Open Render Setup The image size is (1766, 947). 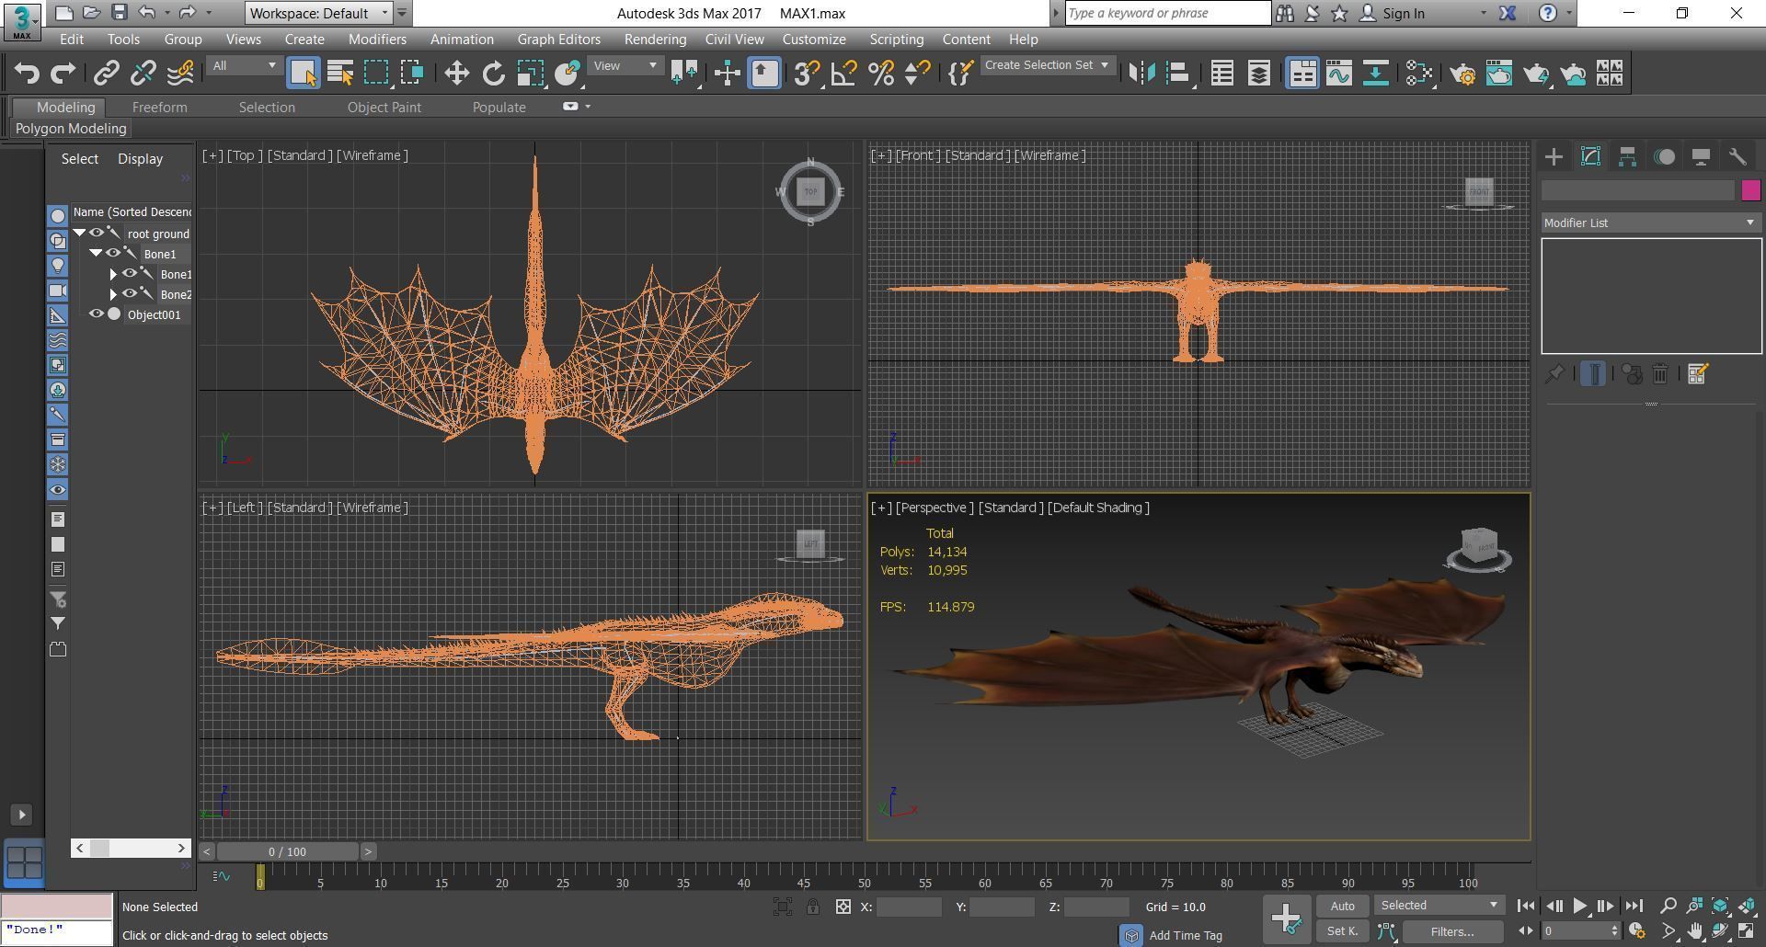pos(1462,73)
